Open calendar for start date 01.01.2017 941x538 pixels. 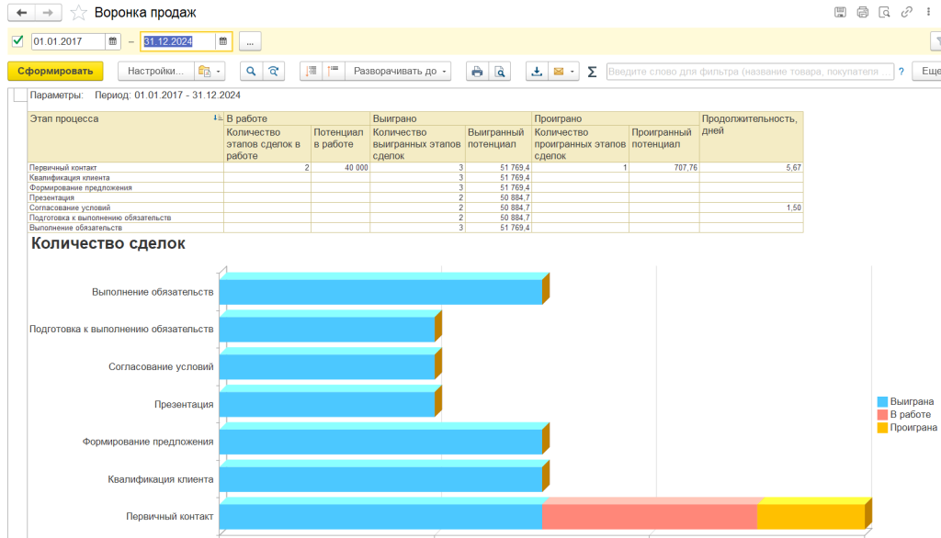click(113, 41)
